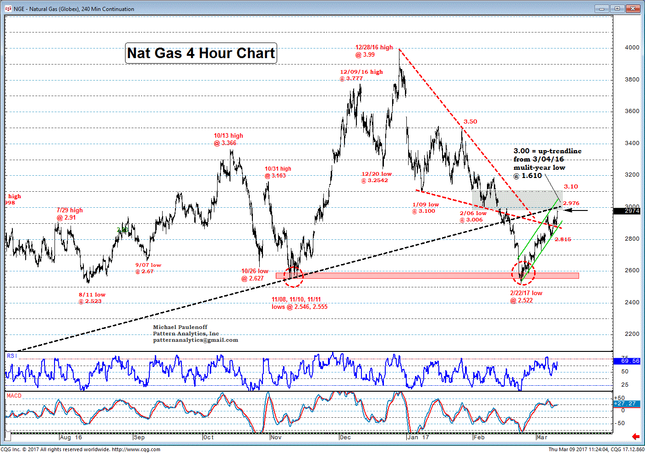Click the black arrow marking current price

[x=575, y=210]
